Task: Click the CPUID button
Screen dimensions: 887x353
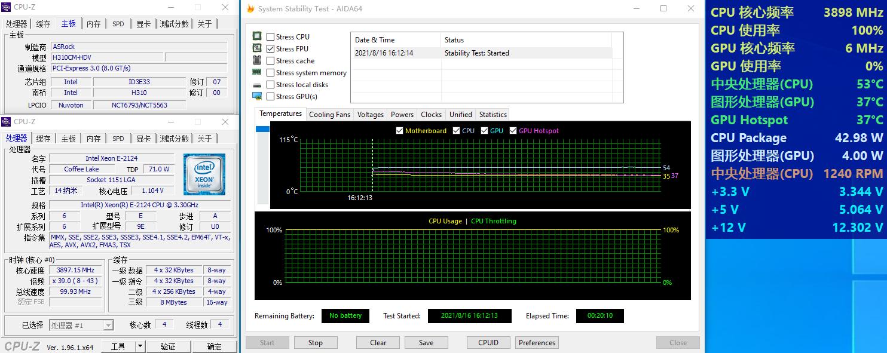Action: point(488,343)
